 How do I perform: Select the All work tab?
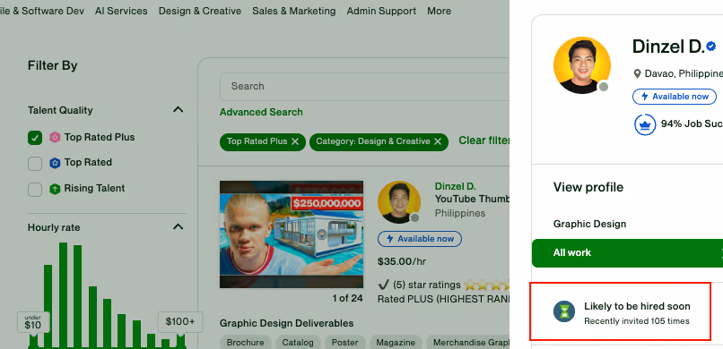(627, 252)
